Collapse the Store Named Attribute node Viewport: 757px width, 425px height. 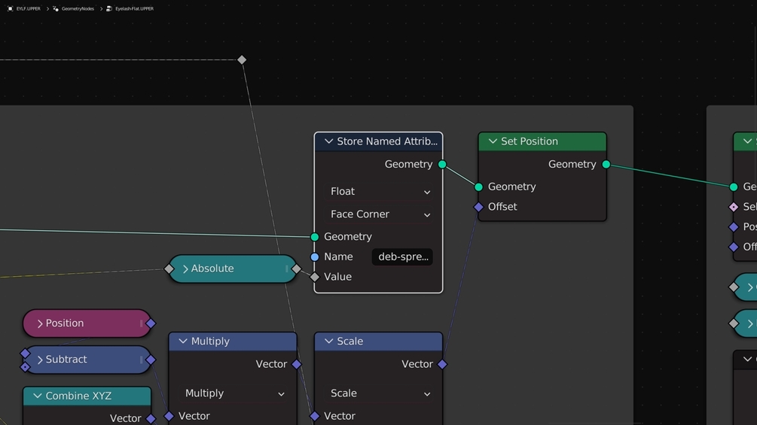pos(328,141)
